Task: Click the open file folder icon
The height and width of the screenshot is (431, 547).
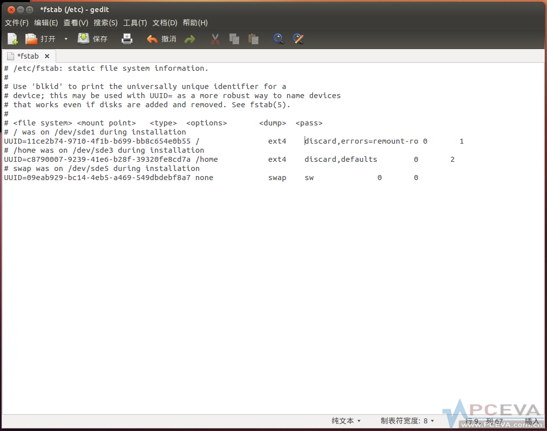Action: point(32,39)
